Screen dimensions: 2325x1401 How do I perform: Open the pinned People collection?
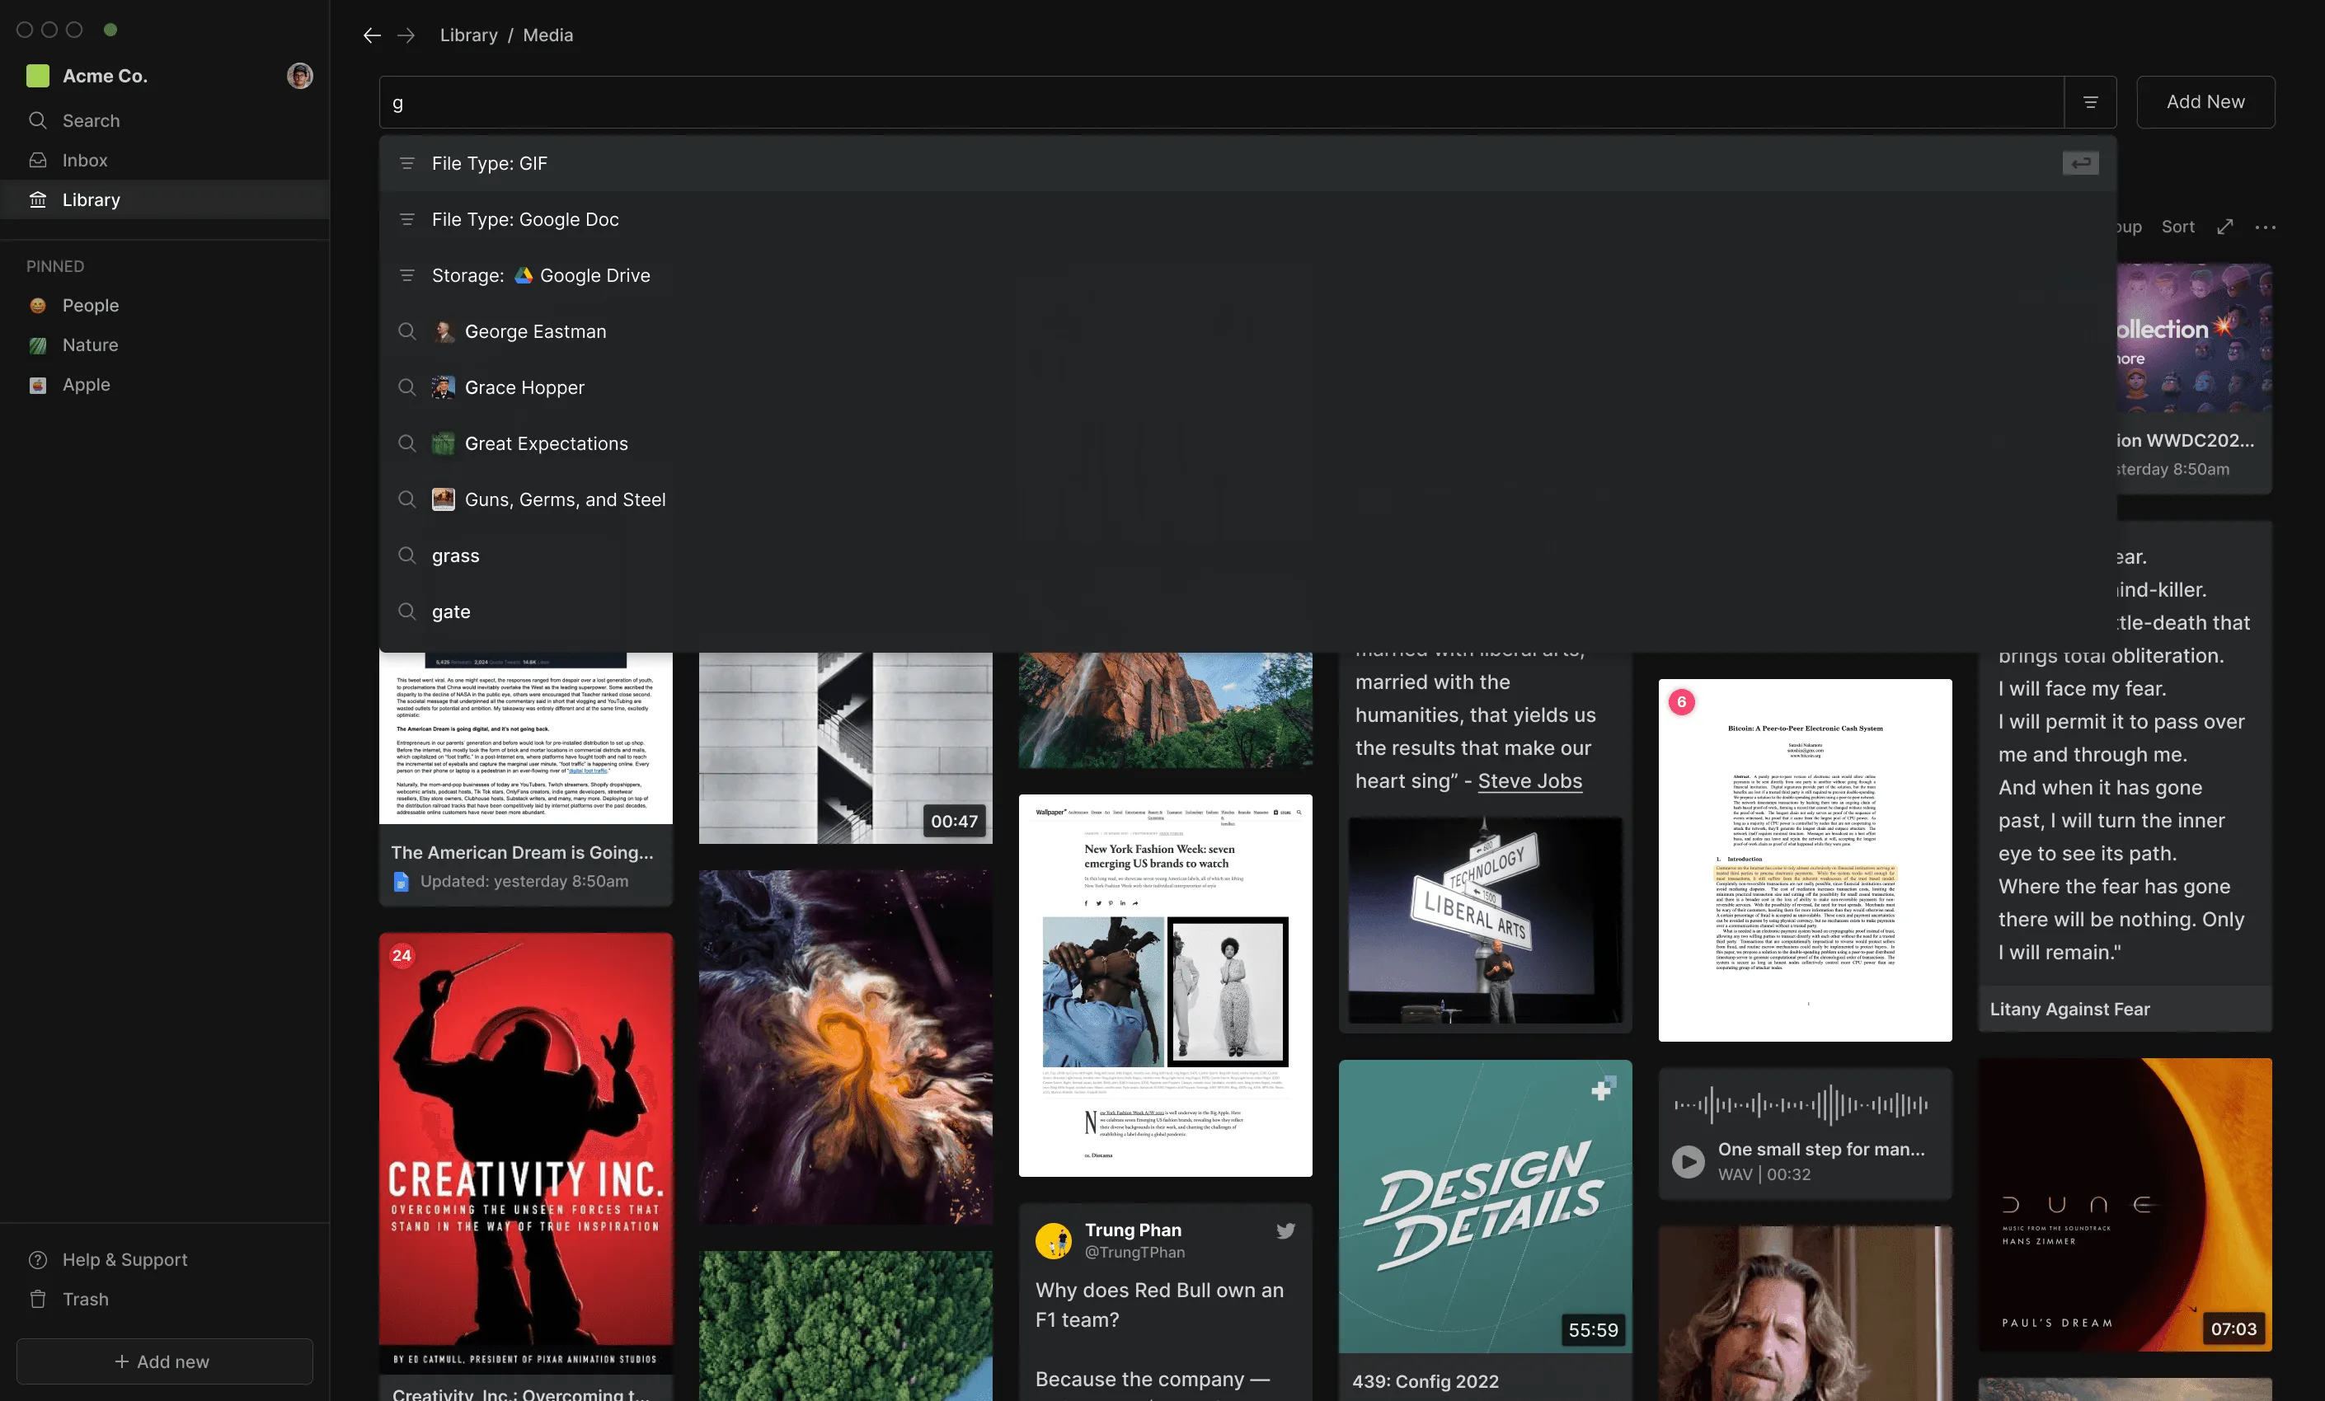(165, 306)
